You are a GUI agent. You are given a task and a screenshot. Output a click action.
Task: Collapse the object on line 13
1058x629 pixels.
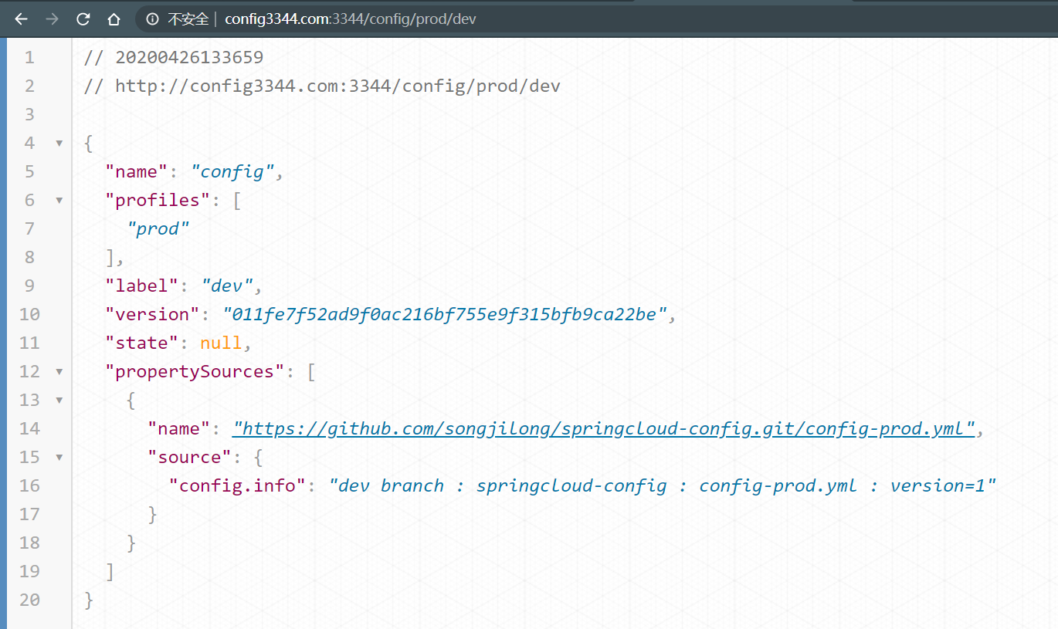coord(59,401)
